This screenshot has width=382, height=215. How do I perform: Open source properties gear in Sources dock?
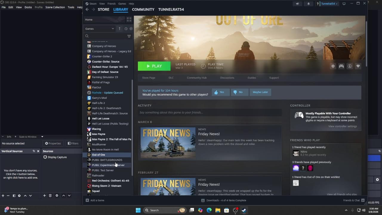click(x=57, y=196)
